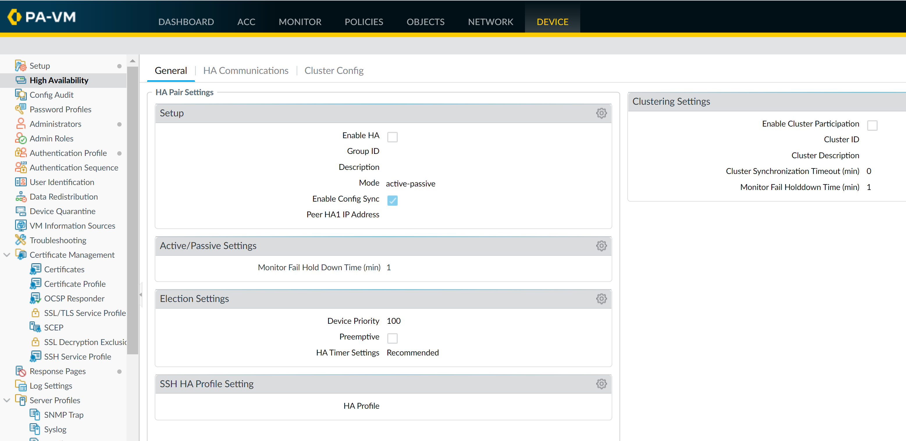906x441 pixels.
Task: Edit SSH HA Profile Setting gear
Action: (601, 384)
